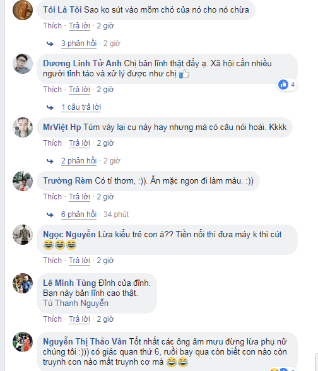Open Tôi Là Tôi's profile avatar
The height and width of the screenshot is (371, 318).
click(23, 10)
